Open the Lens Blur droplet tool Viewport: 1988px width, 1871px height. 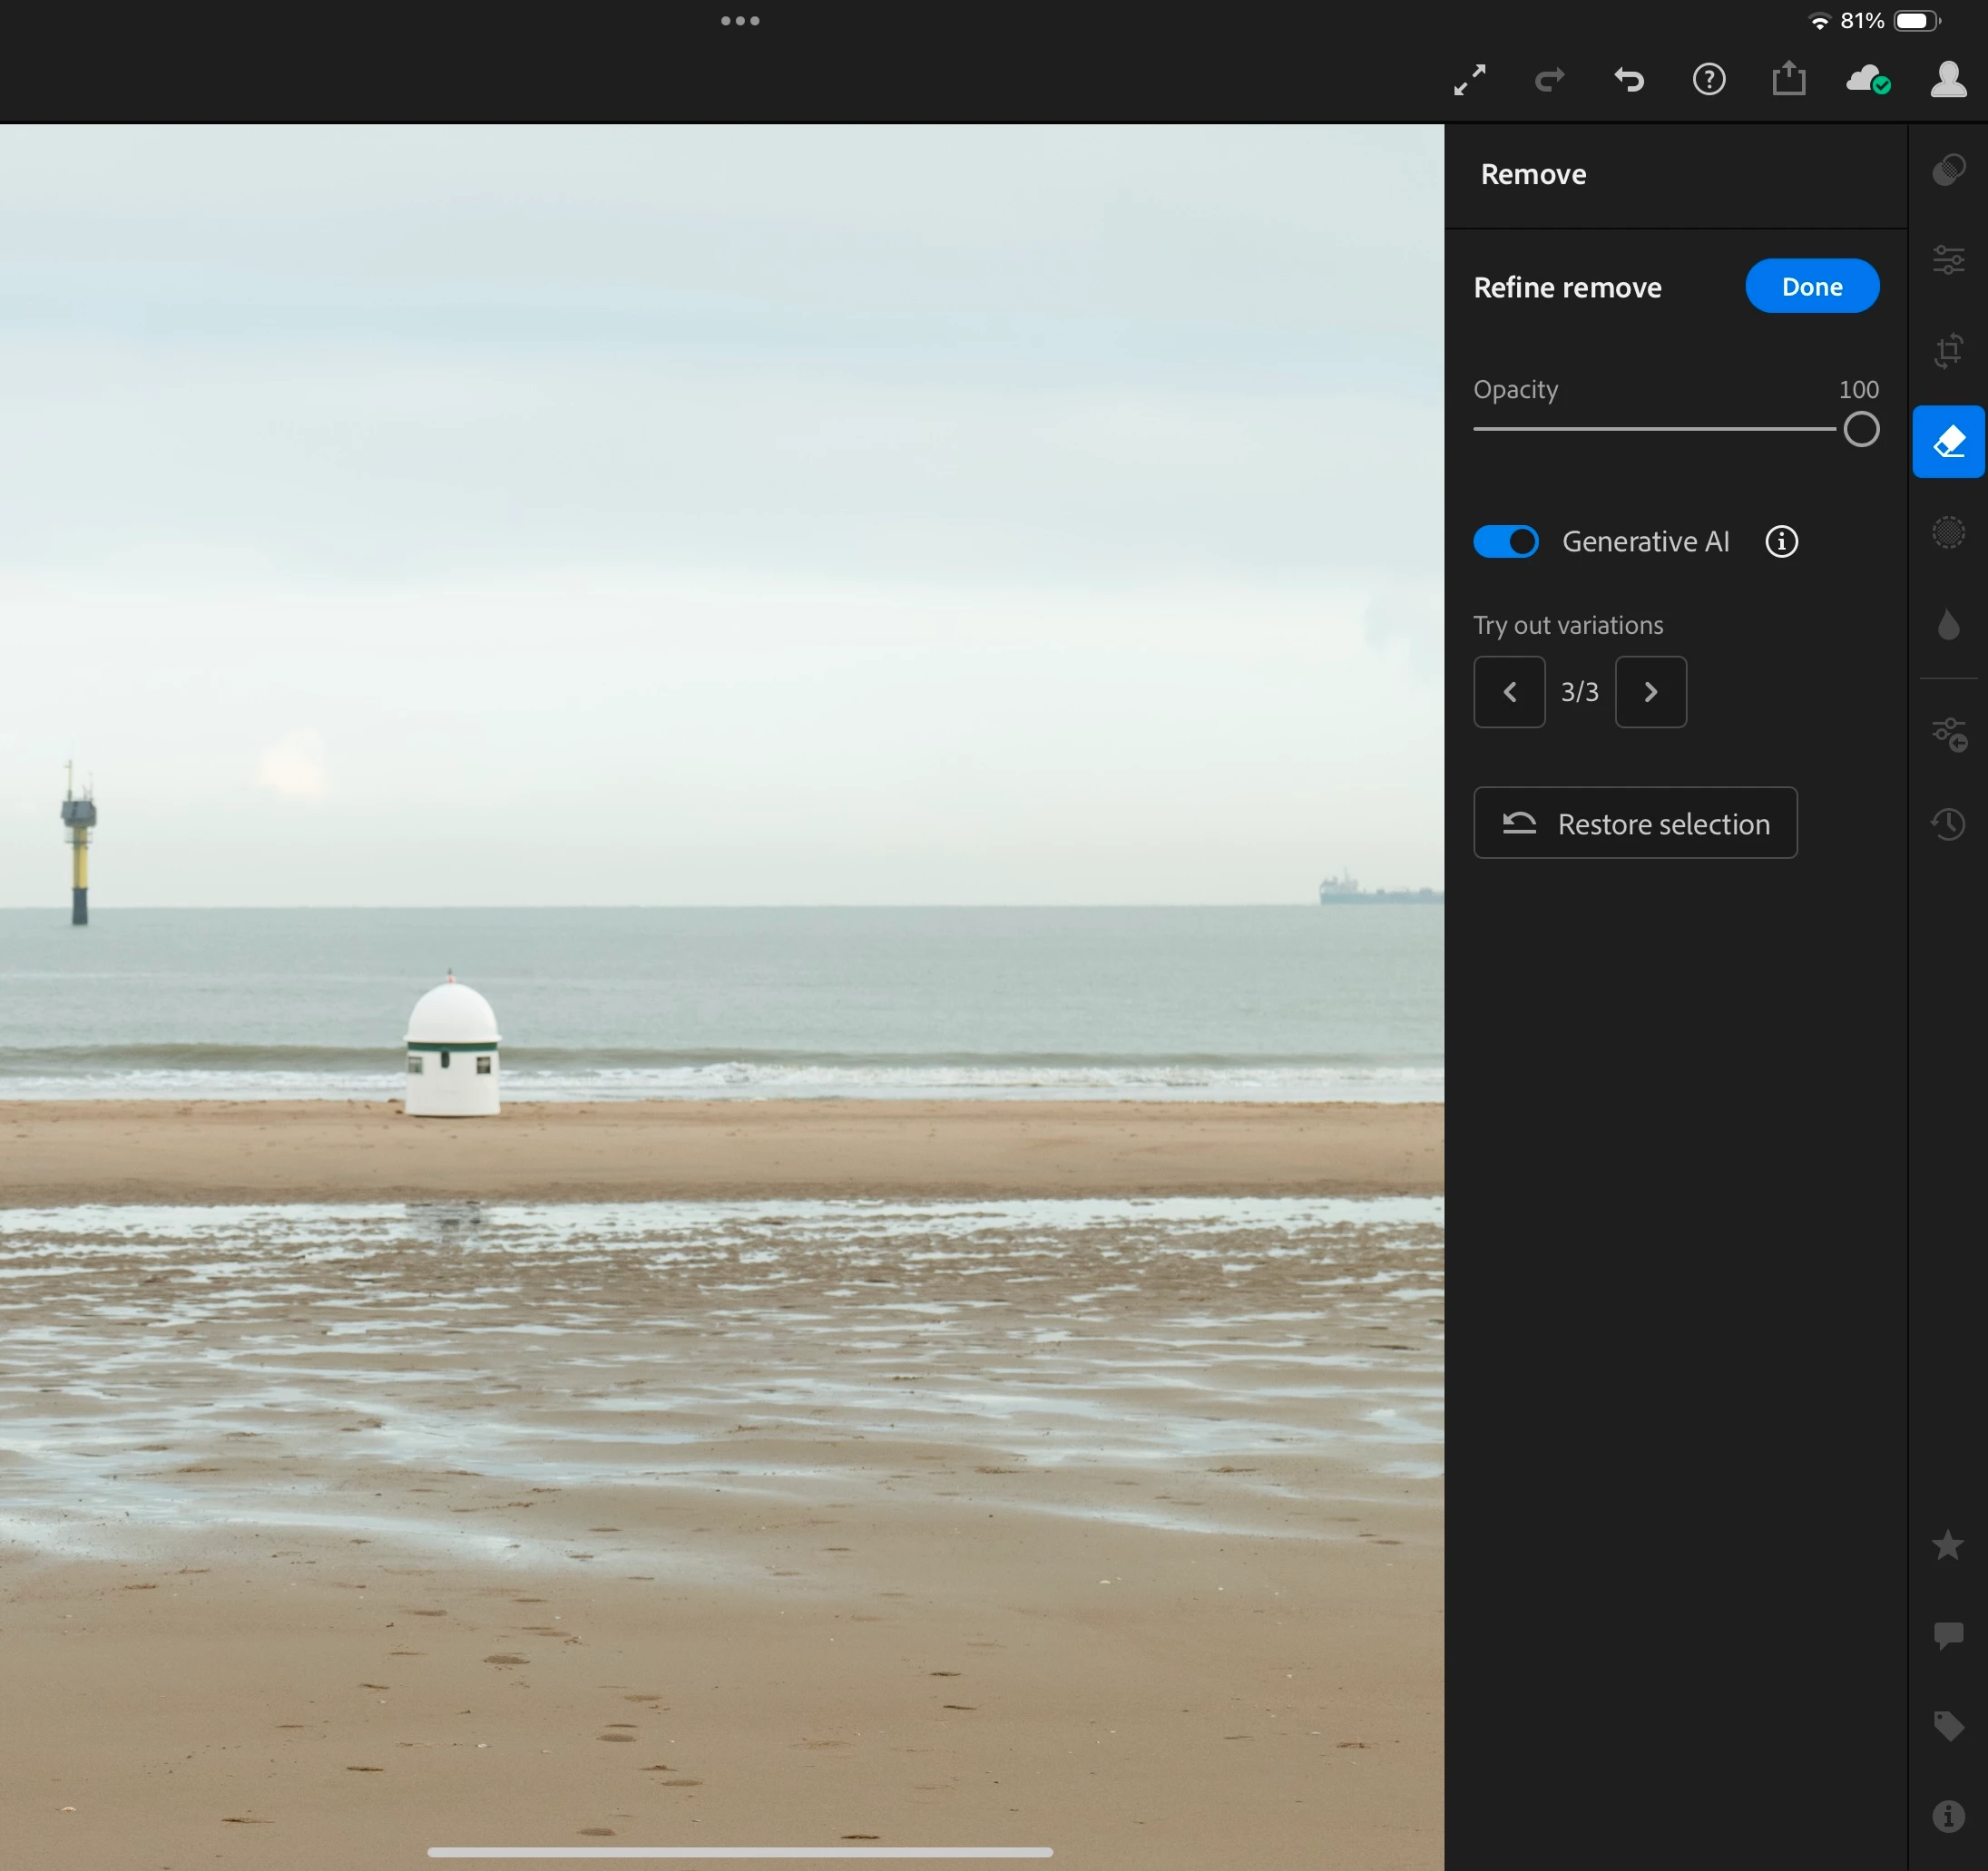[1948, 625]
